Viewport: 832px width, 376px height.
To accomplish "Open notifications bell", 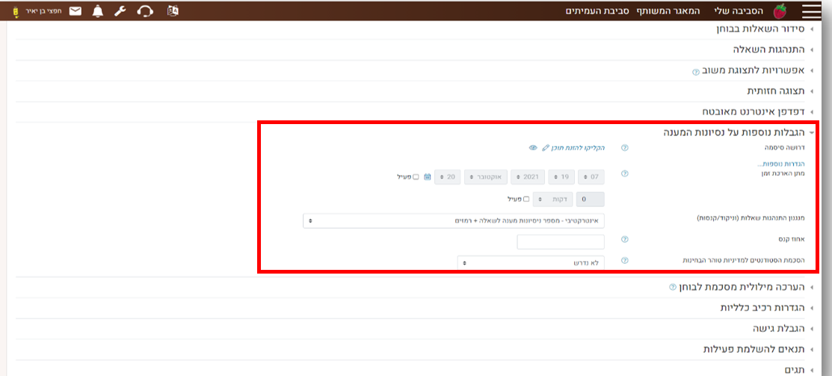I will (x=98, y=11).
